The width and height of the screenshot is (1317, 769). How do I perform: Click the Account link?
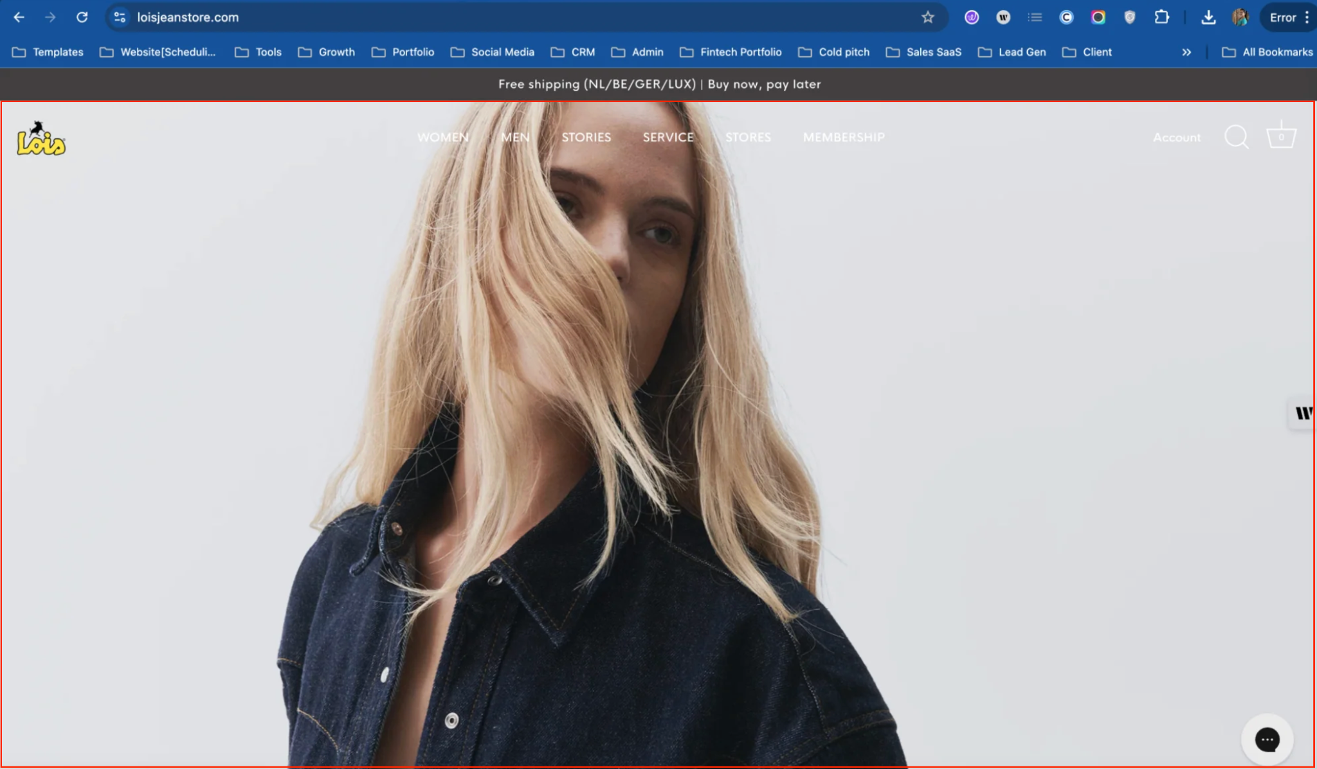[x=1176, y=137]
